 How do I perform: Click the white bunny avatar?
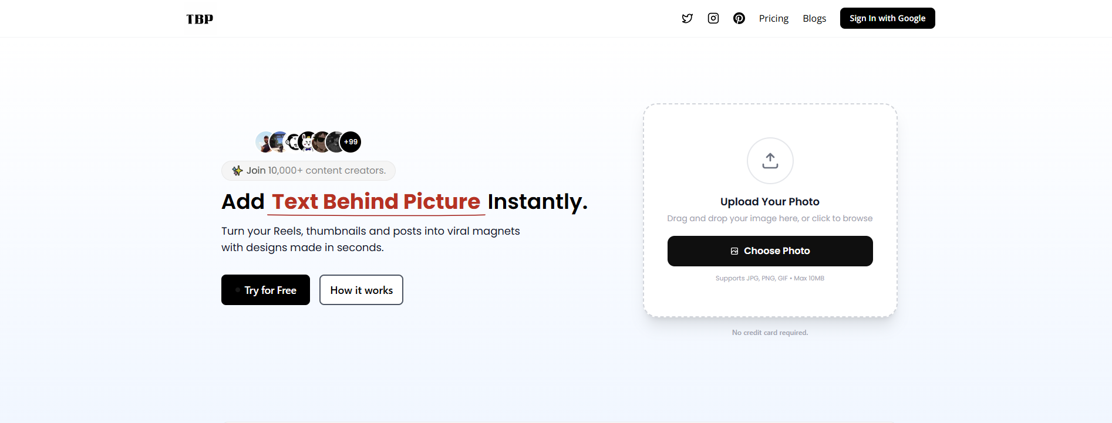click(307, 142)
